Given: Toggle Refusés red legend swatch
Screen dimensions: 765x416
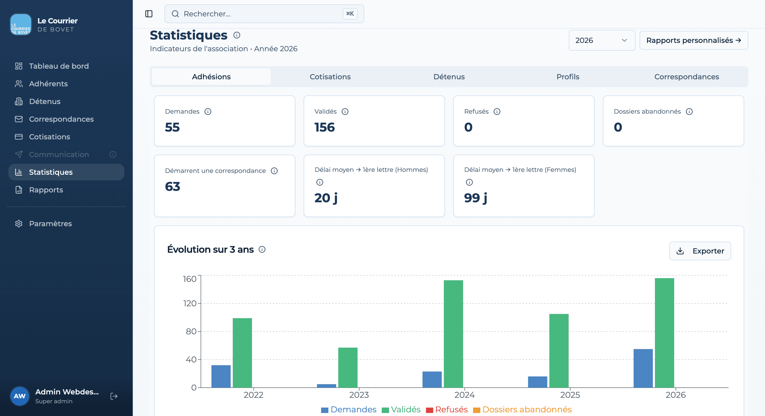Looking at the screenshot, I should (429, 410).
